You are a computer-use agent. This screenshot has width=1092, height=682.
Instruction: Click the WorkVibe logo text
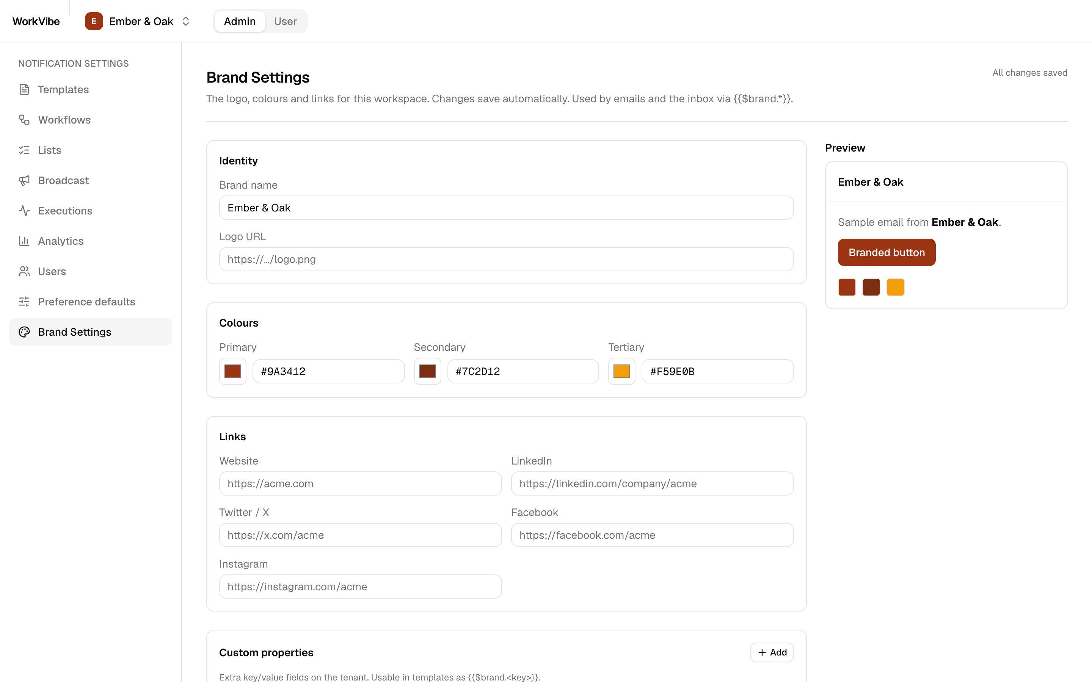pos(36,21)
